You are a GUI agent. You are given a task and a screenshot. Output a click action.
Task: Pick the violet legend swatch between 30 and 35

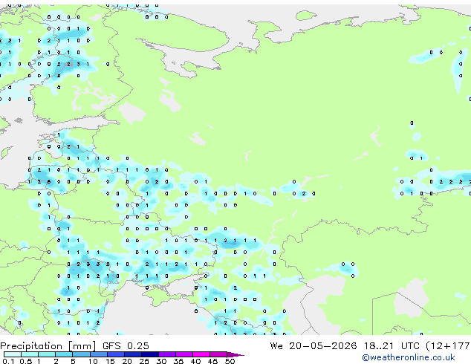point(167,354)
